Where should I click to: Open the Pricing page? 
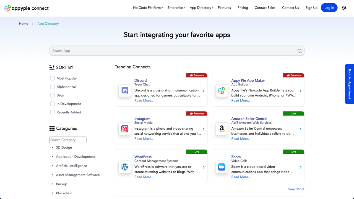point(243,8)
